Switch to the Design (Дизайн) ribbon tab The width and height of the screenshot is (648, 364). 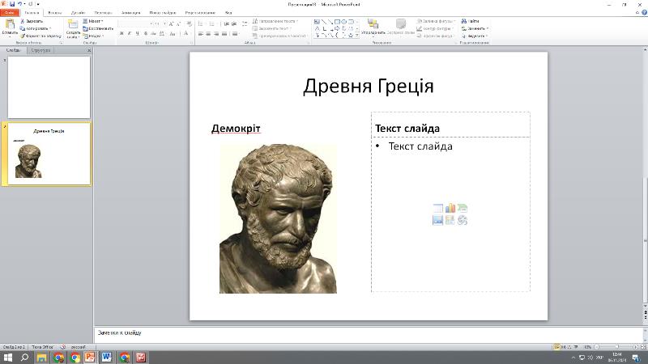click(78, 13)
